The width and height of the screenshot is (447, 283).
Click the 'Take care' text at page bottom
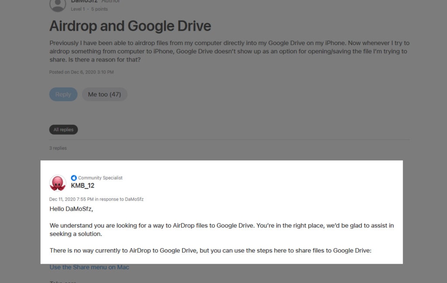coord(62,282)
